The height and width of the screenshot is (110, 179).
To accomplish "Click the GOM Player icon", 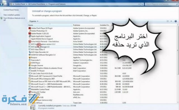I will 30,63.
